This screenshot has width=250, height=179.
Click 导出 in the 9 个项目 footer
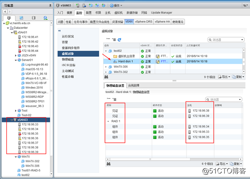pos(224,77)
